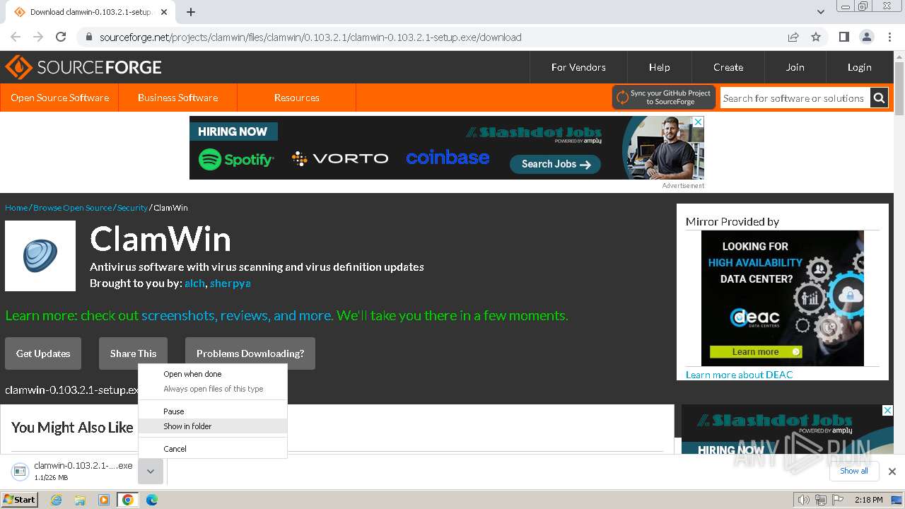905x509 pixels.
Task: Click the ClamWin project logo
Action: (40, 256)
